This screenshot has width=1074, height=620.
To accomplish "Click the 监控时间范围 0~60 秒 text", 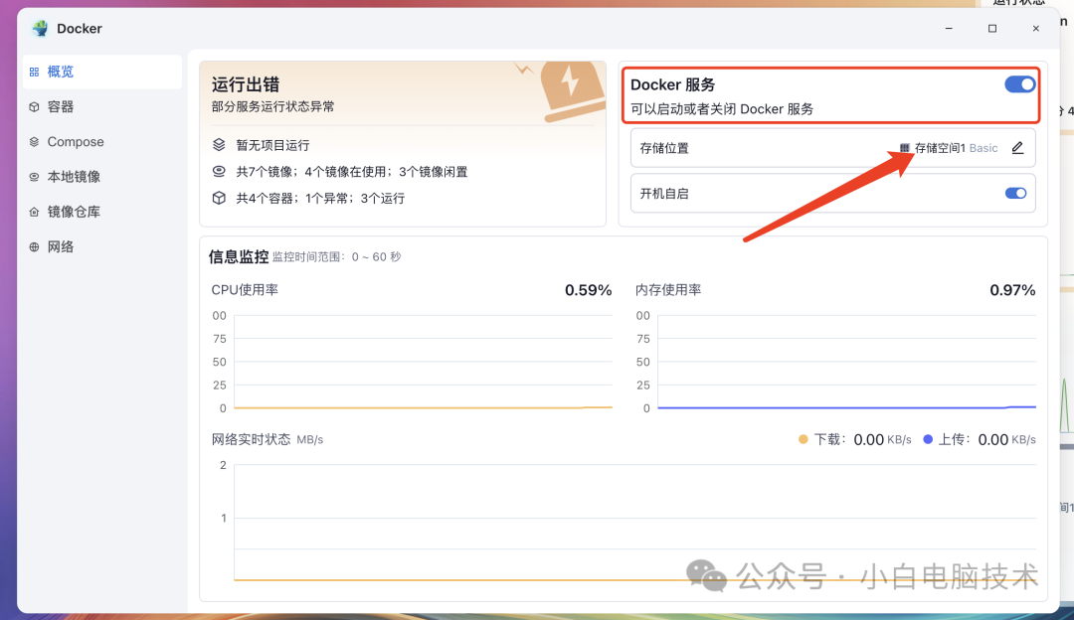I will (336, 257).
